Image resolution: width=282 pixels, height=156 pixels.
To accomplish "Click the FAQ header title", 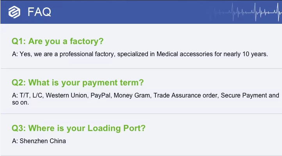I will pyautogui.click(x=39, y=12).
